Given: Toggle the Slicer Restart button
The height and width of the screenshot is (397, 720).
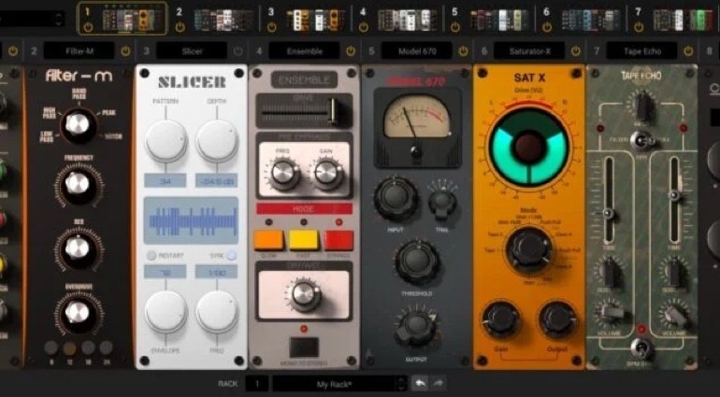Looking at the screenshot, I should click(151, 256).
